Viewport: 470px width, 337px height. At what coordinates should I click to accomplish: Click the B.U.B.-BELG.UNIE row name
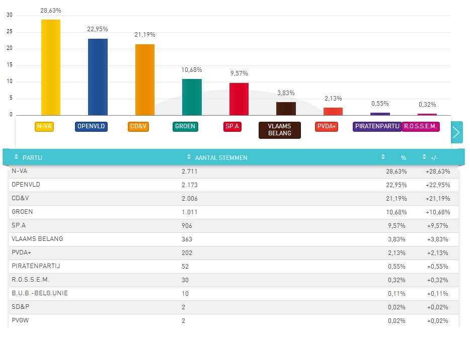pos(40,293)
